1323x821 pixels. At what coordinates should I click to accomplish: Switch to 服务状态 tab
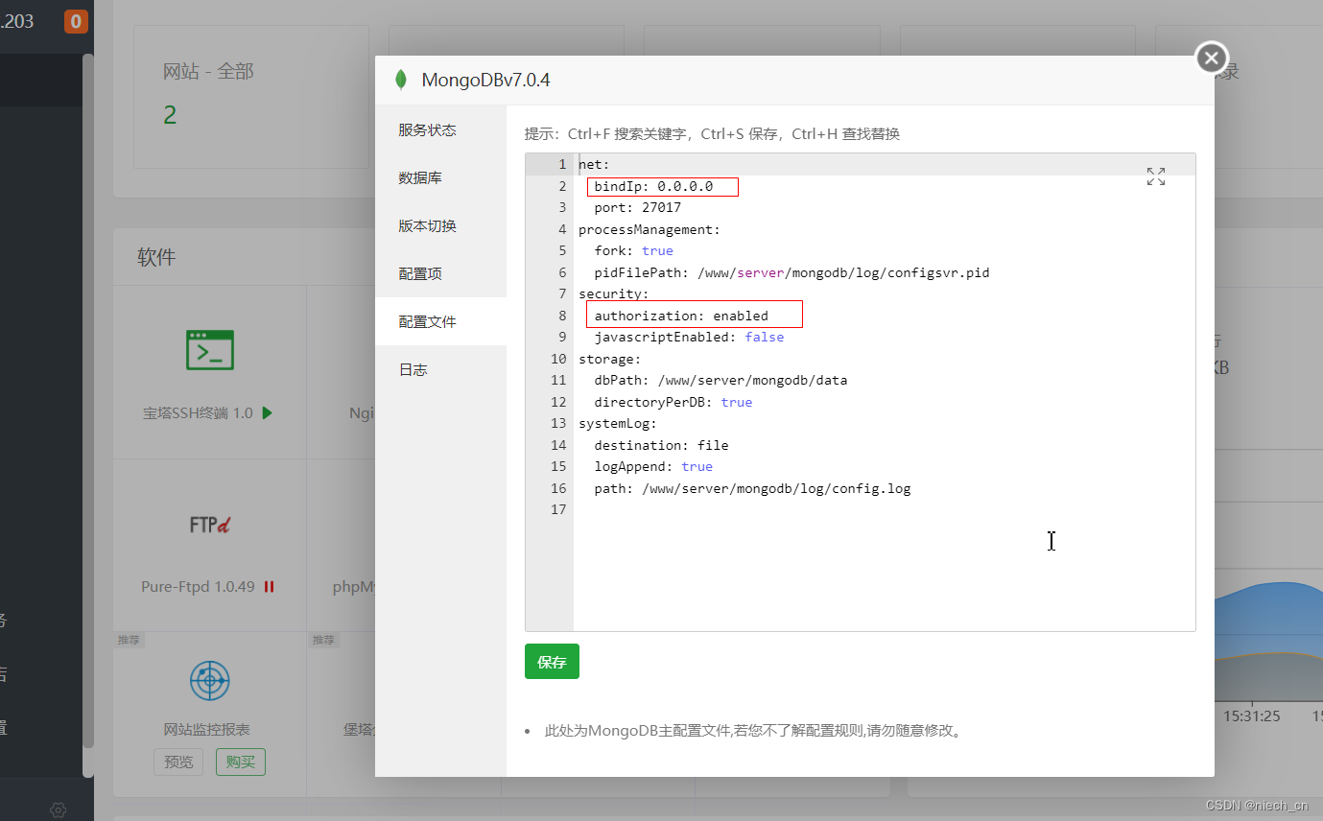tap(440, 129)
